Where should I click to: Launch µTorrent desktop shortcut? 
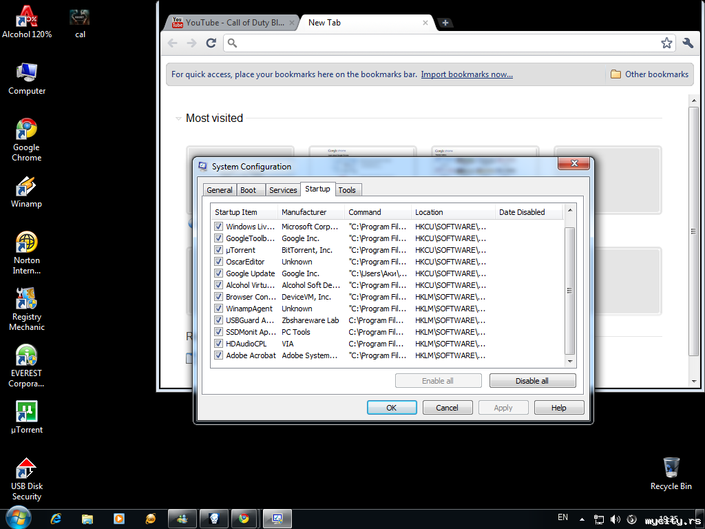[27, 417]
